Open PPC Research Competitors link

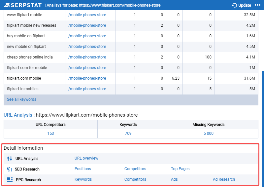point(135,179)
